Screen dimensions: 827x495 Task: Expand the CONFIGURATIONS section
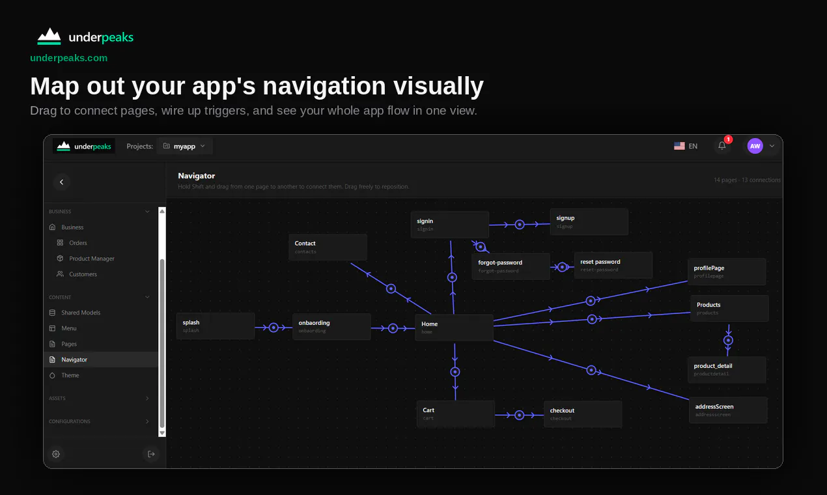pyautogui.click(x=147, y=421)
